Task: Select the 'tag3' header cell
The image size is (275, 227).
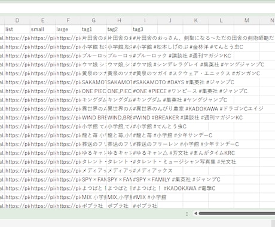Action: pos(145,29)
